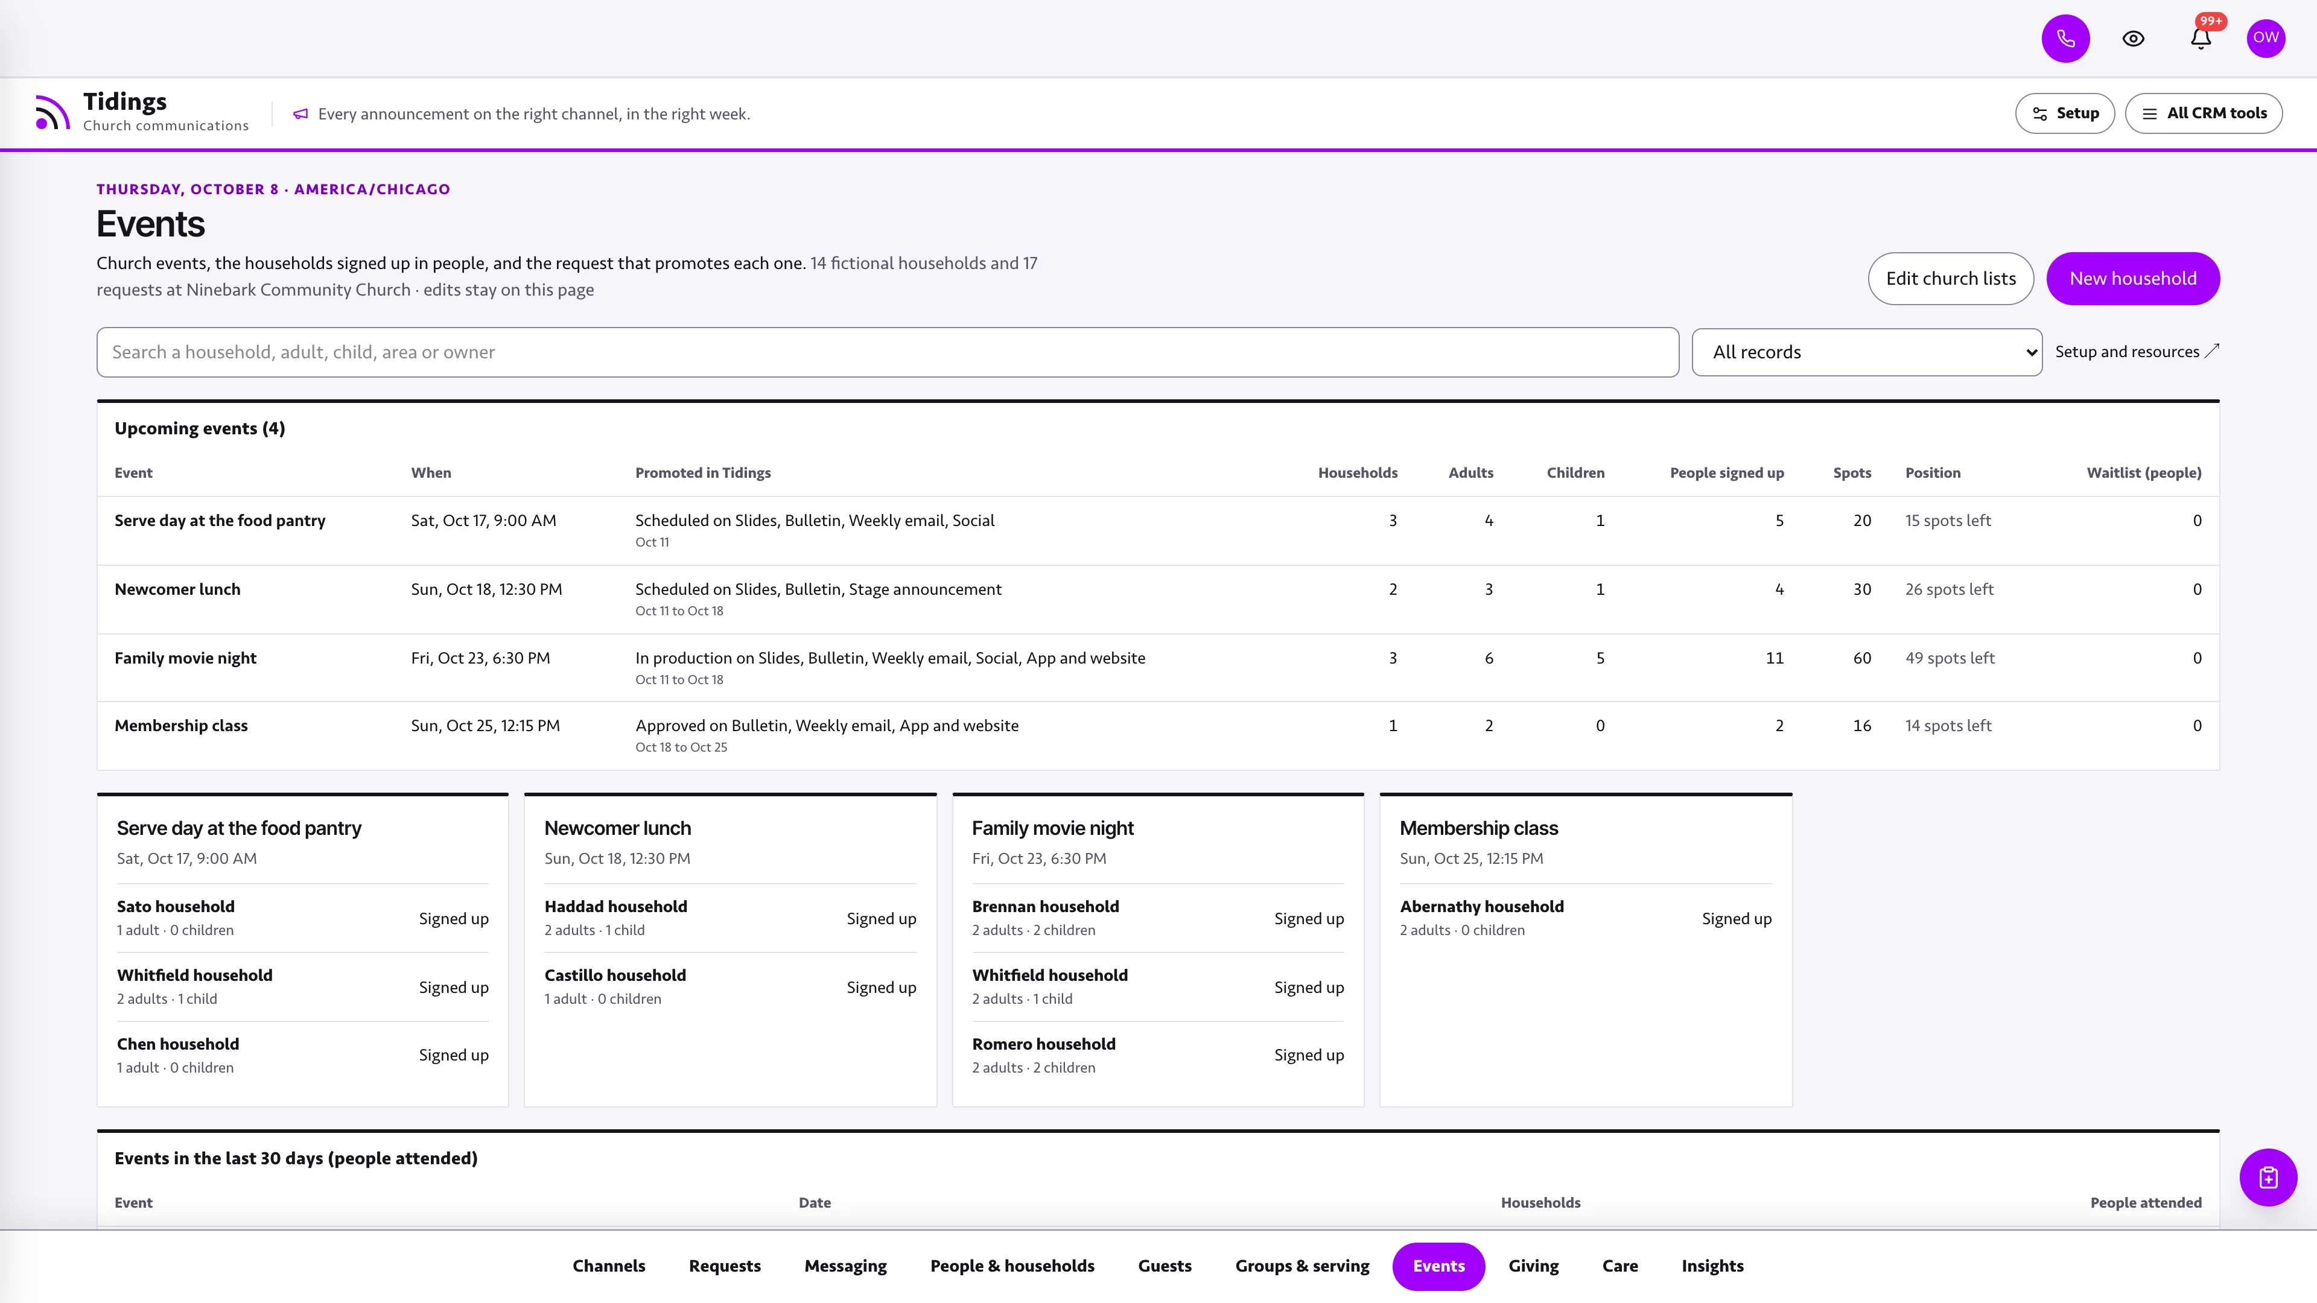Select Abernathy household entry
2317x1303 pixels.
coord(1585,918)
